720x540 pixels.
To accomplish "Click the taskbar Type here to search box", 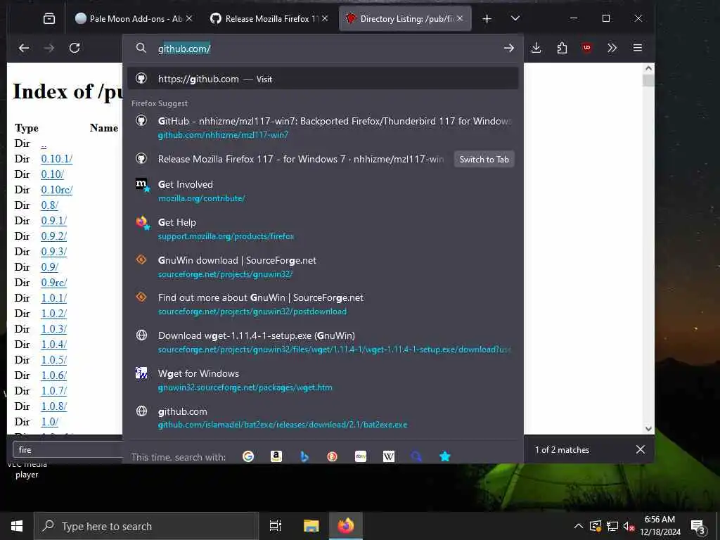I will click(x=146, y=526).
